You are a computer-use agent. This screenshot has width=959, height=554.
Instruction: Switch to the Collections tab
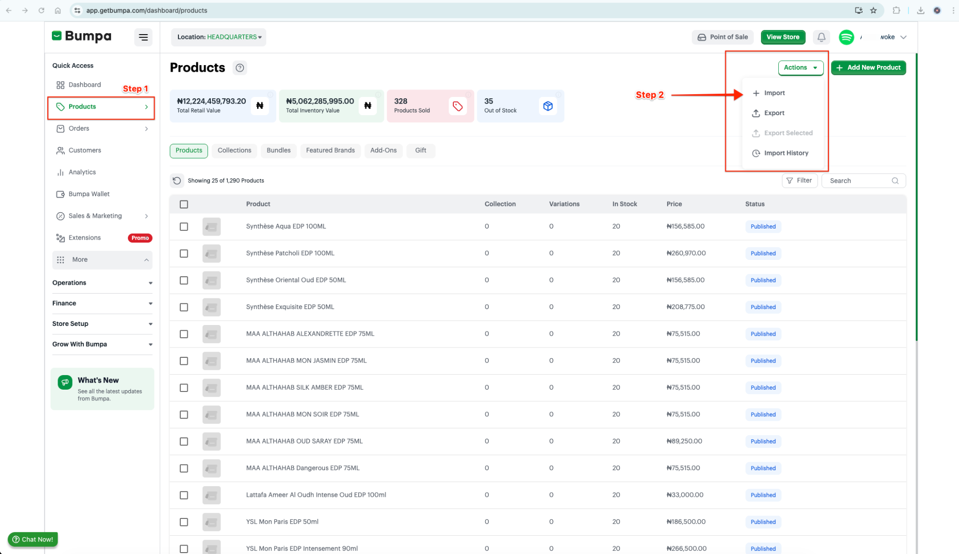pyautogui.click(x=234, y=150)
